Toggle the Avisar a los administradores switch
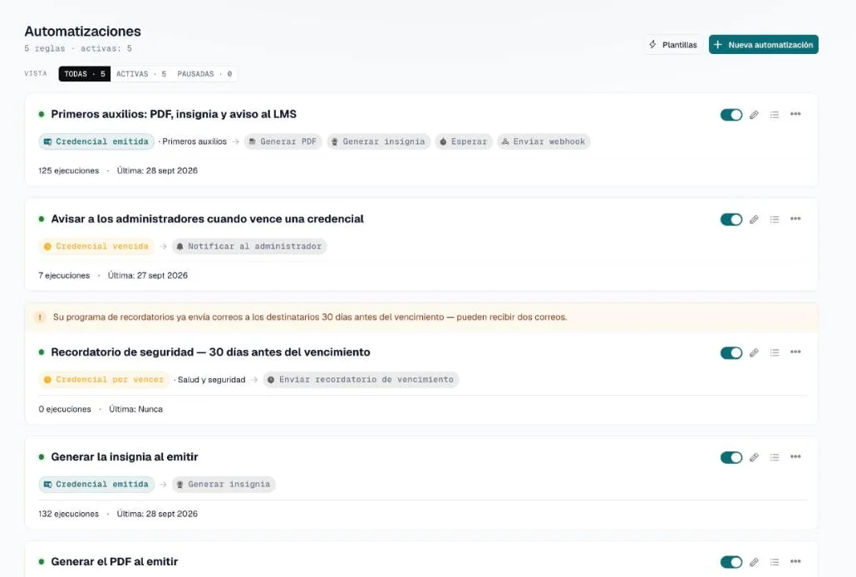This screenshot has height=577, width=856. click(x=731, y=219)
